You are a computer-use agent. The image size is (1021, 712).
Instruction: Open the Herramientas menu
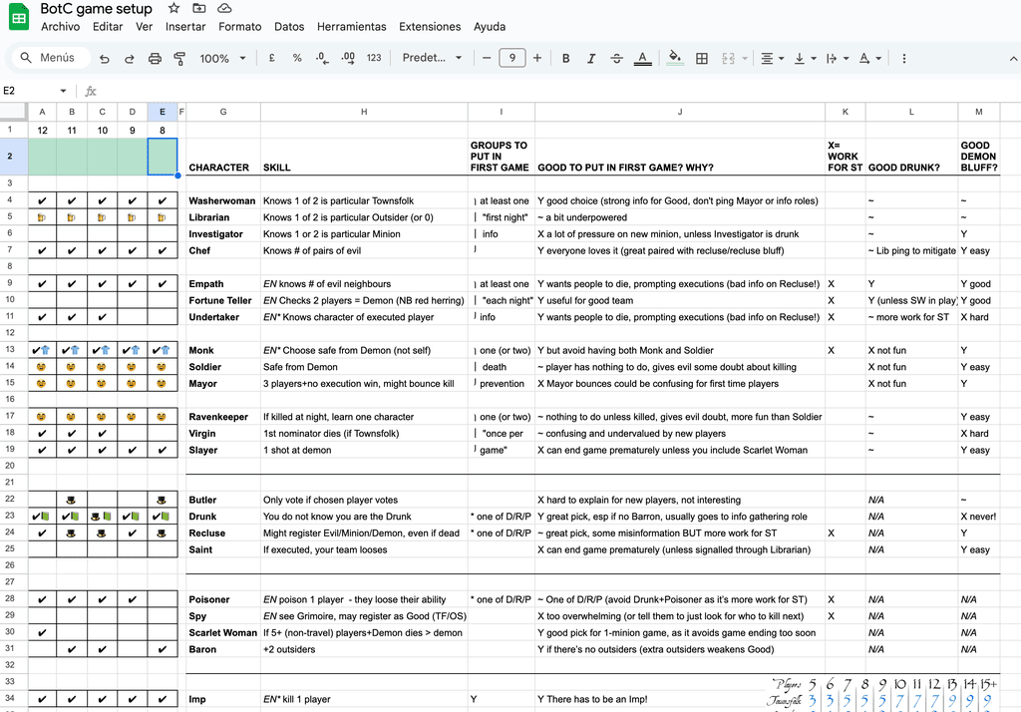[x=351, y=27]
